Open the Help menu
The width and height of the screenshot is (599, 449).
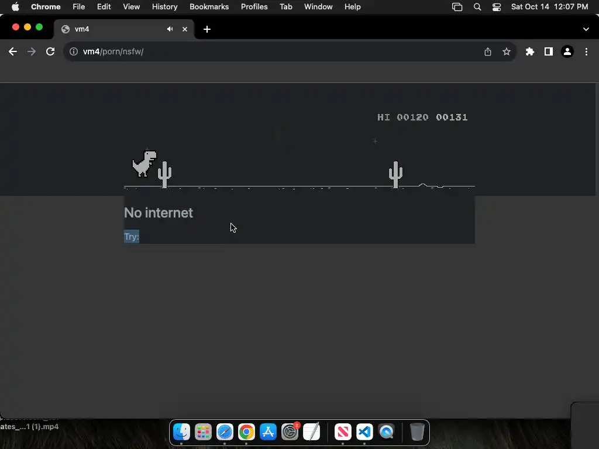tap(352, 7)
